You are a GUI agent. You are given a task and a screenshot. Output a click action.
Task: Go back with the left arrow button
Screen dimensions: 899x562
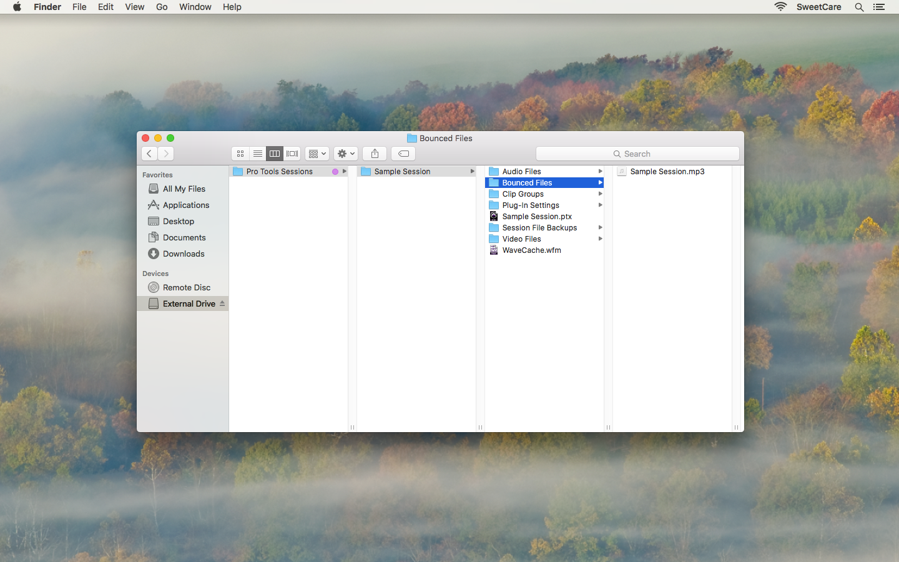(x=149, y=154)
